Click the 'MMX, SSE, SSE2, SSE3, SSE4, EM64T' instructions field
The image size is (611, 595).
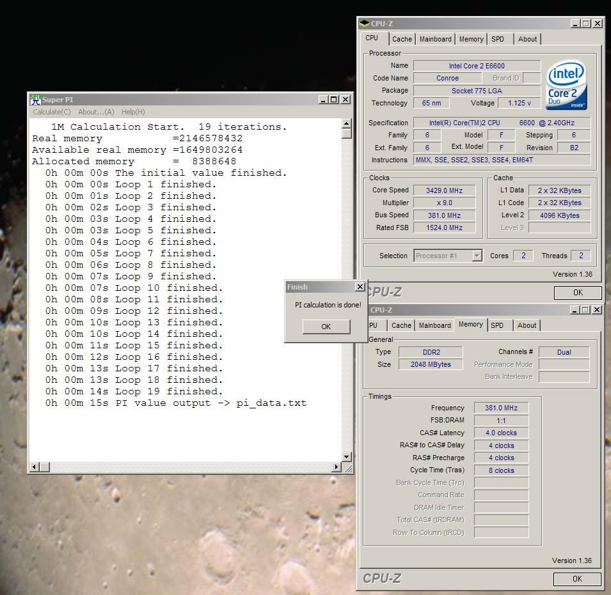502,160
